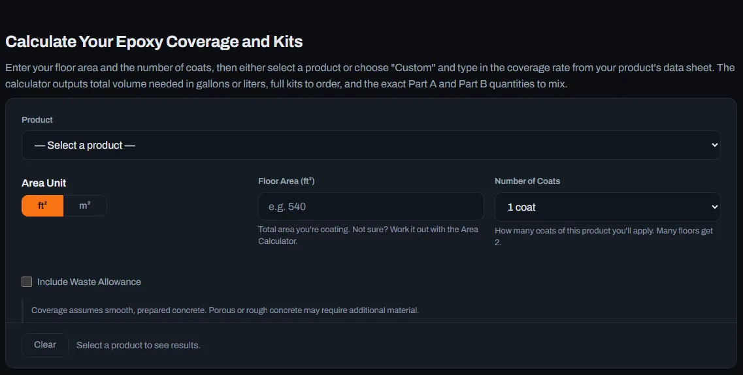Click the "Calculate Your Epoxy Coverage and Kits" heading
This screenshot has height=375, width=743.
(x=154, y=42)
